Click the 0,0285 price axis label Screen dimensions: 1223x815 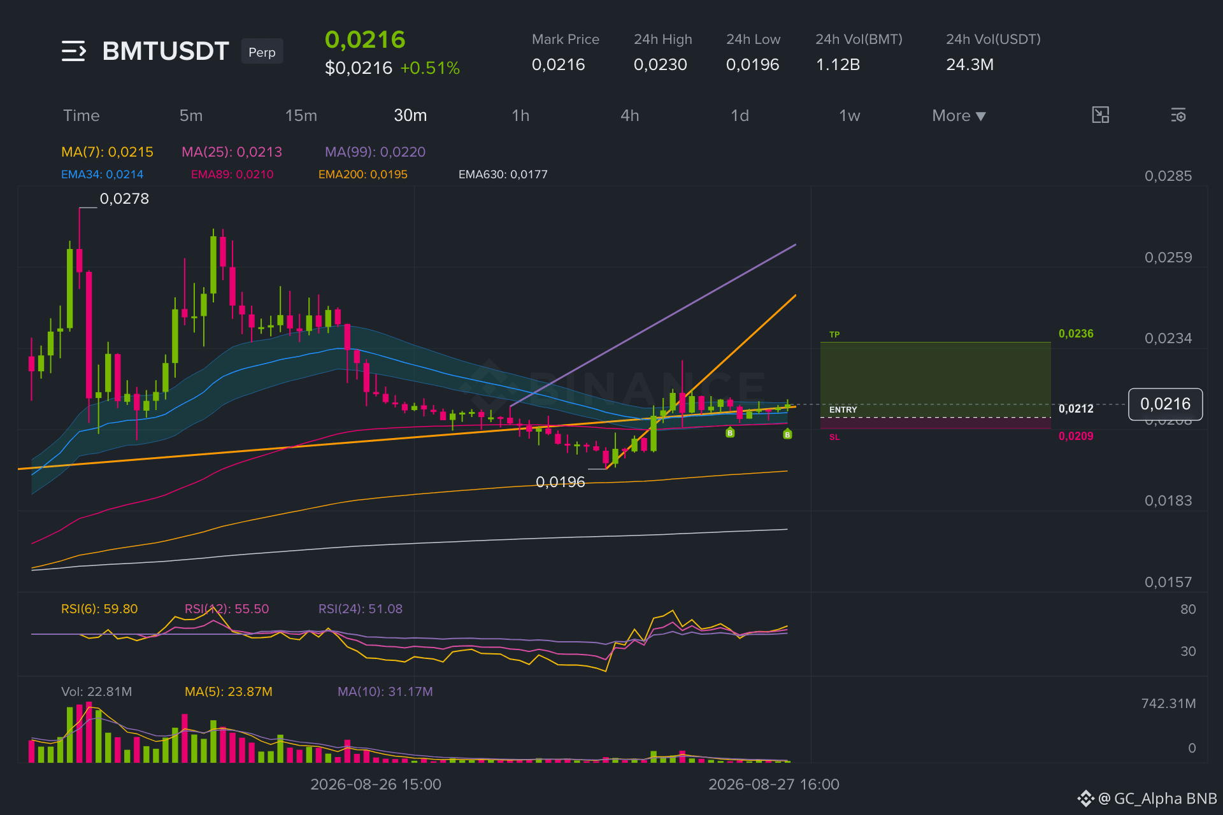1168,176
